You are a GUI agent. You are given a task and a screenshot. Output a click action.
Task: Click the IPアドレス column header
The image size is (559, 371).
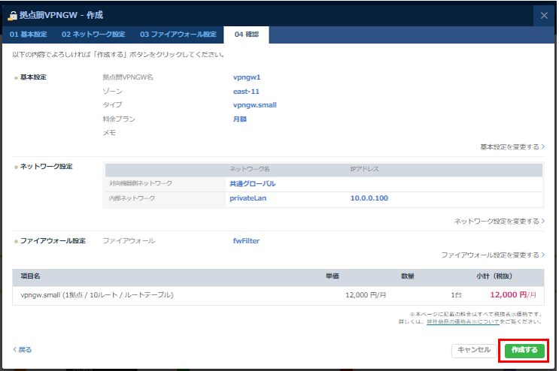coord(364,169)
